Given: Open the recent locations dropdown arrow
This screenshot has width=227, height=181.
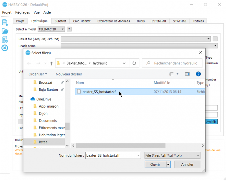Looking at the screenshot, I should pyautogui.click(x=45, y=63).
